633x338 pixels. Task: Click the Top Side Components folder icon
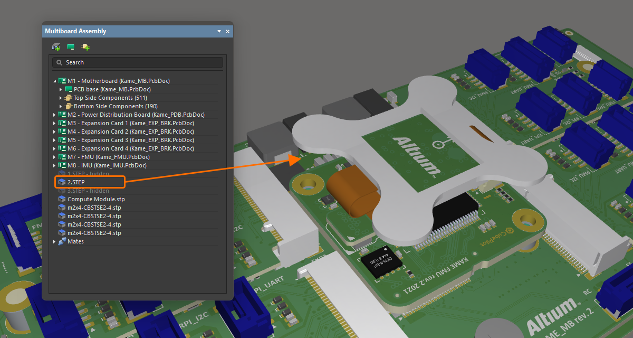(x=68, y=98)
